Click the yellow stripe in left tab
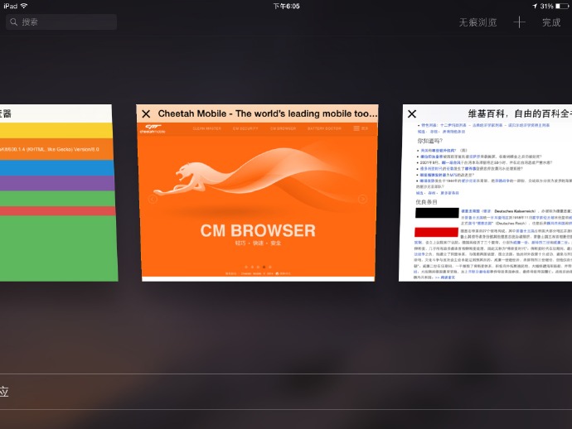The height and width of the screenshot is (429, 572). coord(56,131)
